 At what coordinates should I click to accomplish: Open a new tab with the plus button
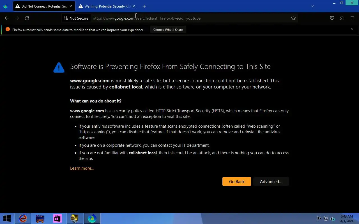tap(144, 6)
